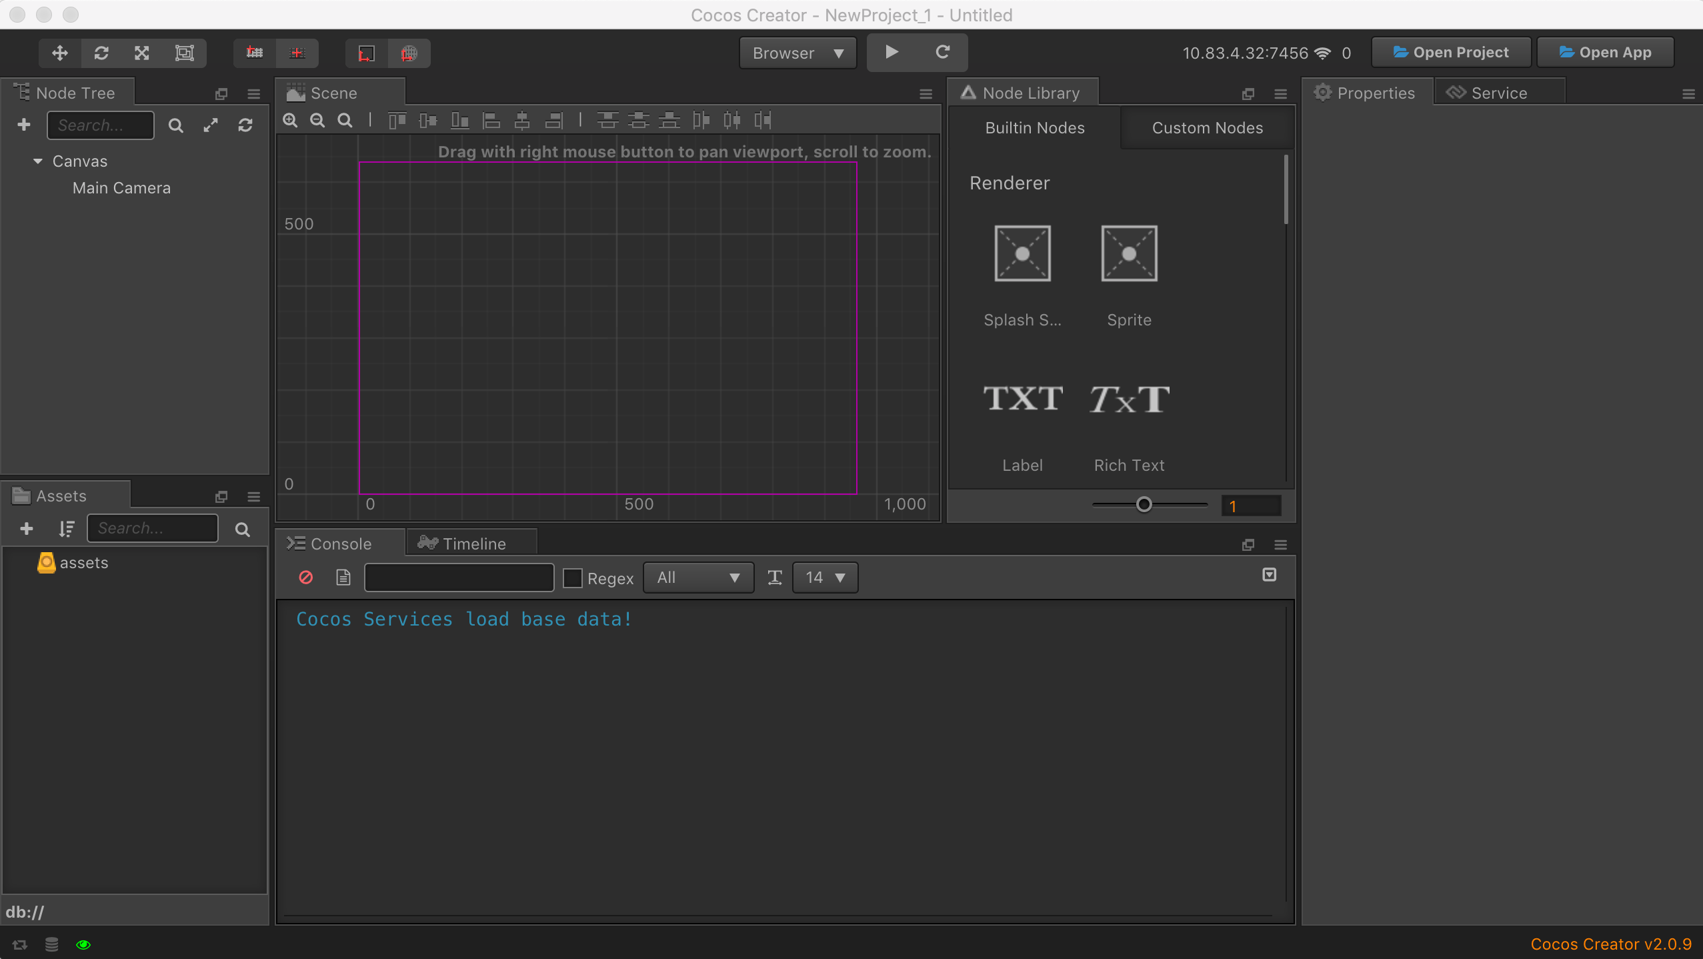Pop out the Node Tree panel

tap(221, 94)
